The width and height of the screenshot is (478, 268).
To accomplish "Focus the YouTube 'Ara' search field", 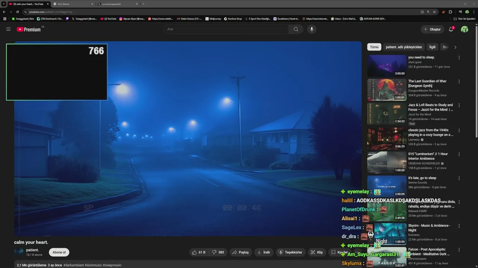I will click(226, 29).
